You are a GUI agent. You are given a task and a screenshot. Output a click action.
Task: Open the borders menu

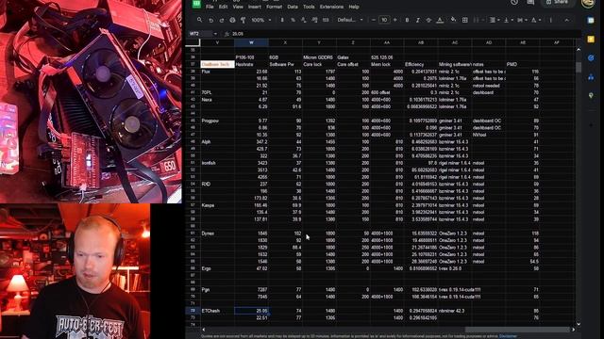465,20
